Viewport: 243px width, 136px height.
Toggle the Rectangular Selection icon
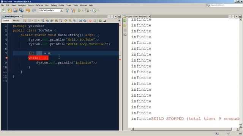coord(61,21)
